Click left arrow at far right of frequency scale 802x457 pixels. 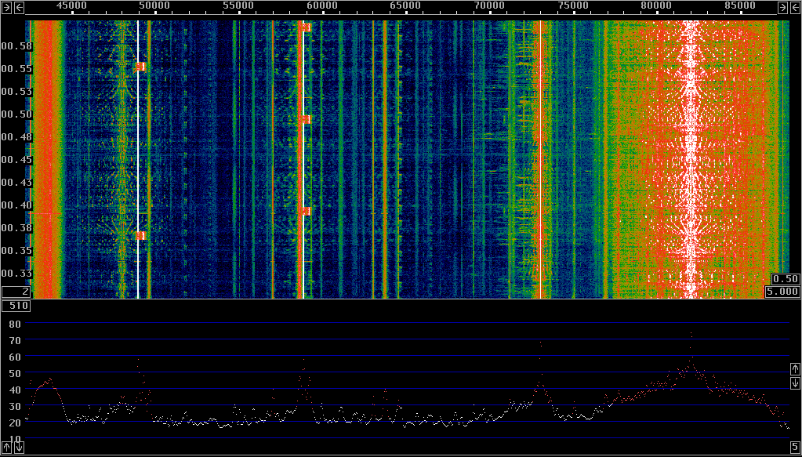click(x=795, y=6)
